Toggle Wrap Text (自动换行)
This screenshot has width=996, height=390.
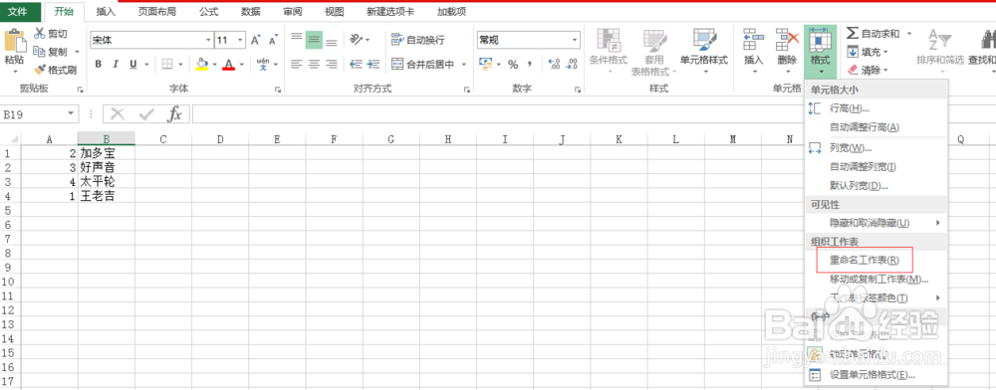point(418,40)
